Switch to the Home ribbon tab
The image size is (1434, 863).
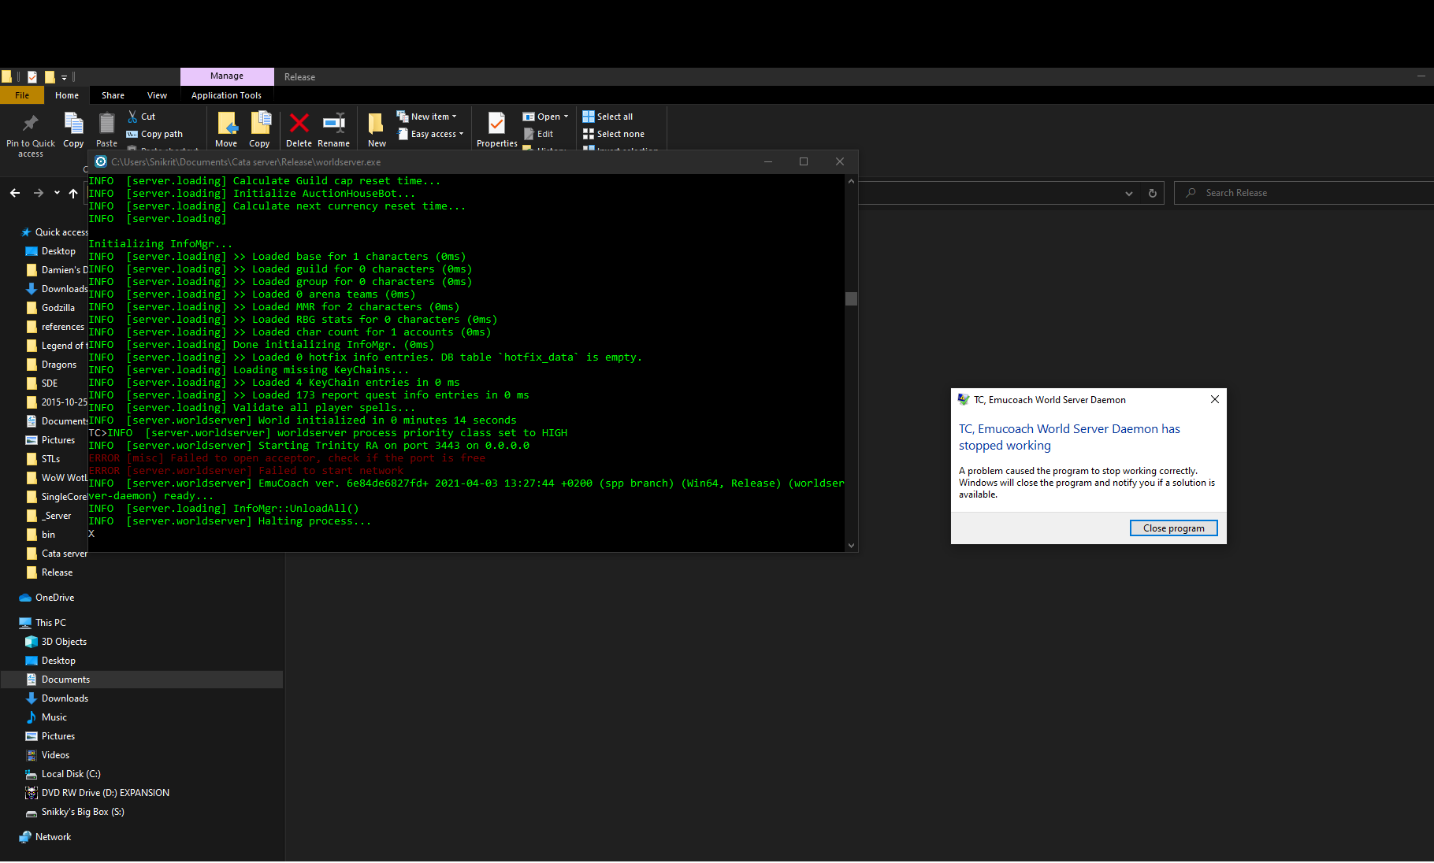tap(67, 95)
